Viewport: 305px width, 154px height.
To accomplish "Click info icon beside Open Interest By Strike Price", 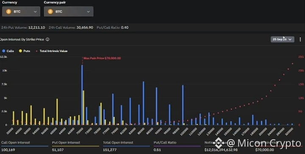I will (47, 39).
